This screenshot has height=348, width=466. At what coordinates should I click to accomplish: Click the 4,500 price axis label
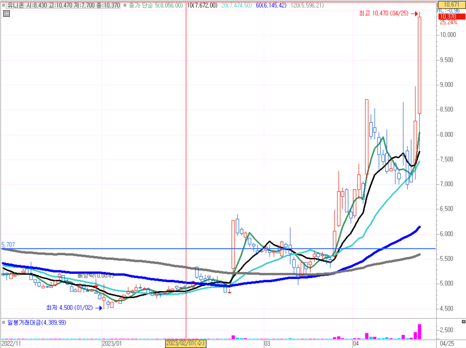click(x=447, y=309)
